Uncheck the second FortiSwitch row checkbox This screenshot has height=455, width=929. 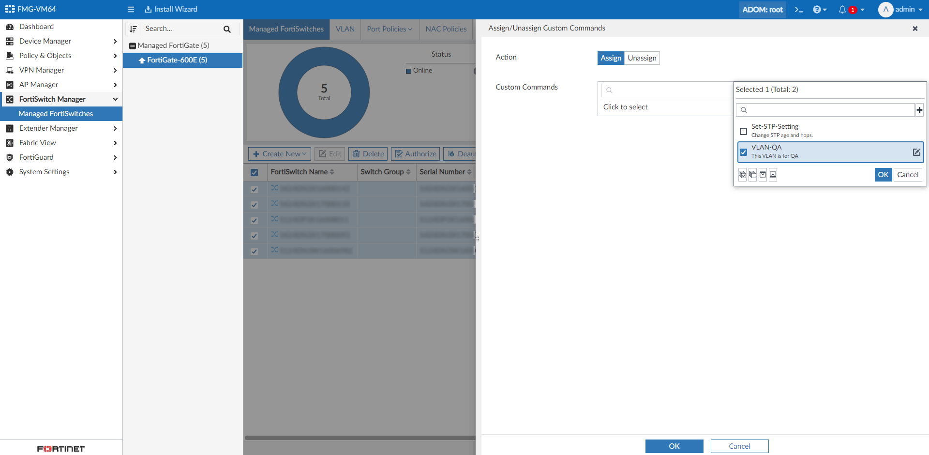tap(255, 205)
